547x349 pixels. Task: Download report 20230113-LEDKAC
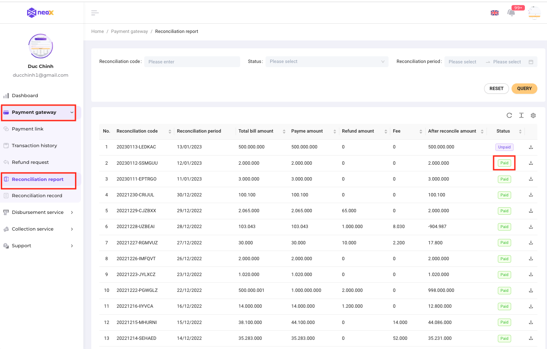(531, 147)
